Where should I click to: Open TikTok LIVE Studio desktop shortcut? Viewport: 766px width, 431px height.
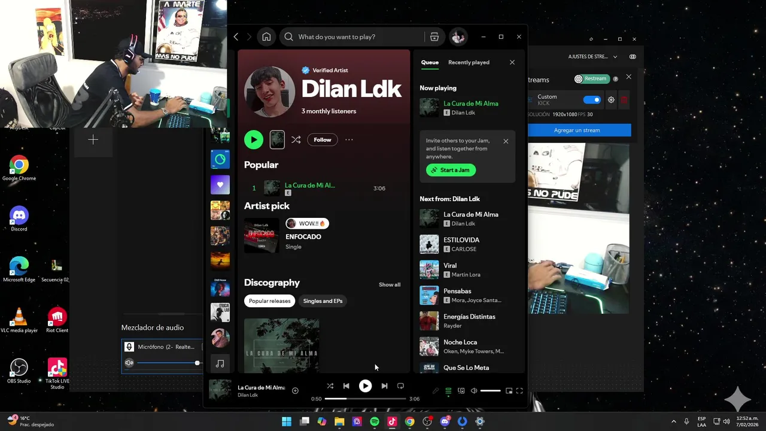[x=57, y=374]
